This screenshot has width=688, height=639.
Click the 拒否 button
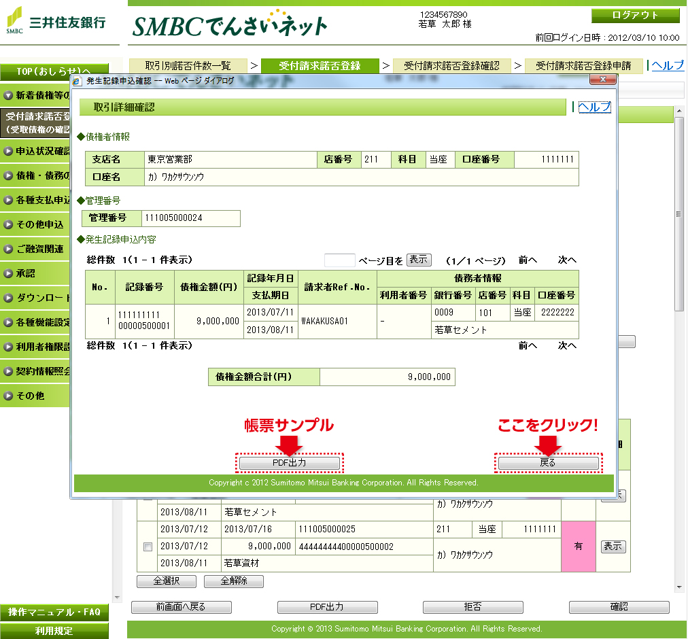pos(473,607)
